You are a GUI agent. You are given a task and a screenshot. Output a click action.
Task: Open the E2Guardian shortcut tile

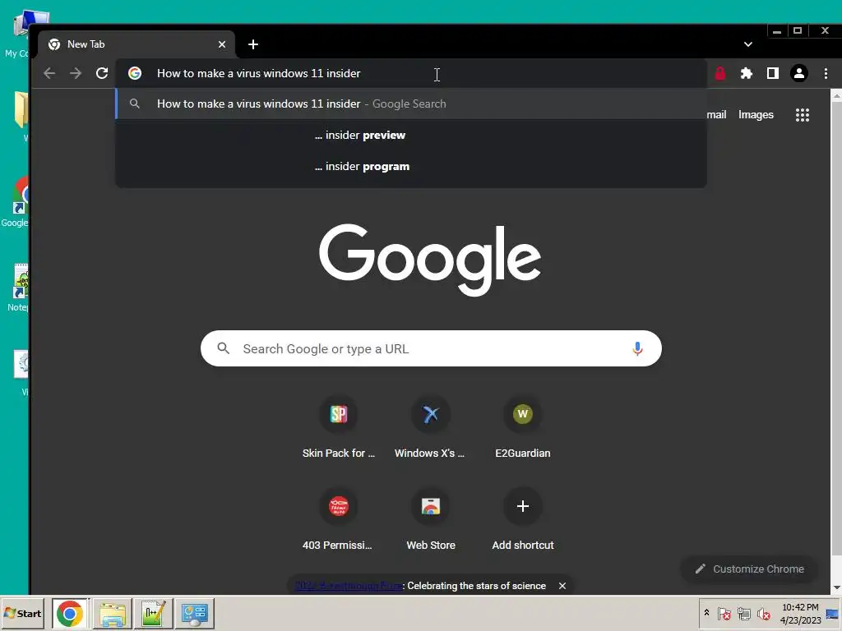pos(522,427)
